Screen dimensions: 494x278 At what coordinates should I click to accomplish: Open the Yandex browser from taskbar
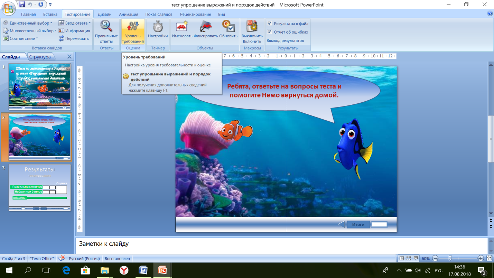click(x=124, y=270)
